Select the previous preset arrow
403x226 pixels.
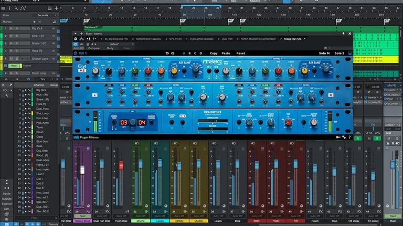pos(92,44)
